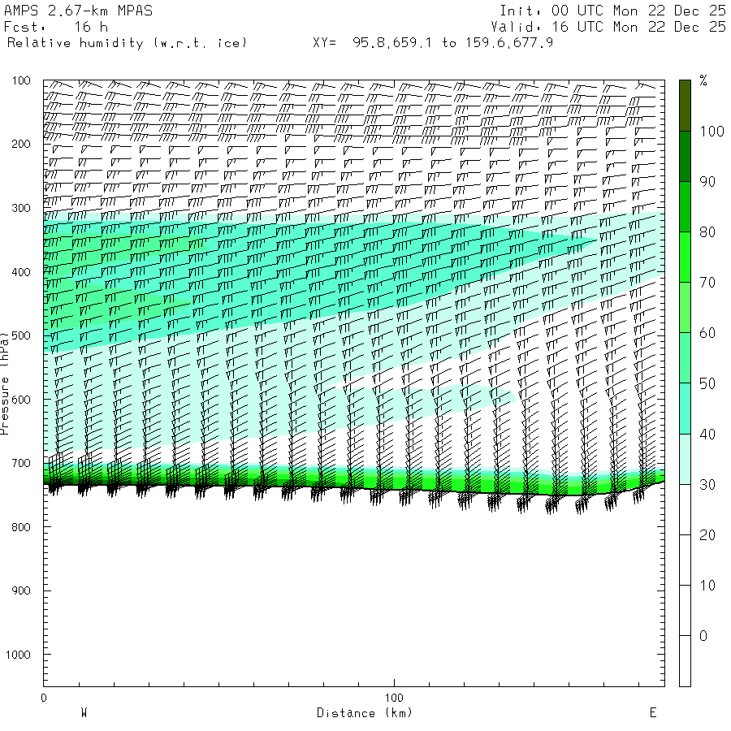
Task: Click the 100 km distance axis label
Action: click(394, 698)
